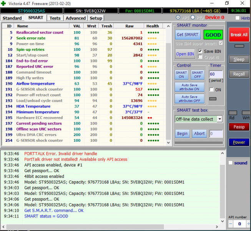Toggle the Save BIN checkbox
The height and width of the screenshot is (231, 251).
click(x=200, y=51)
